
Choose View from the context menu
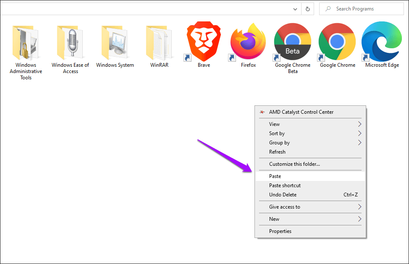pos(310,124)
